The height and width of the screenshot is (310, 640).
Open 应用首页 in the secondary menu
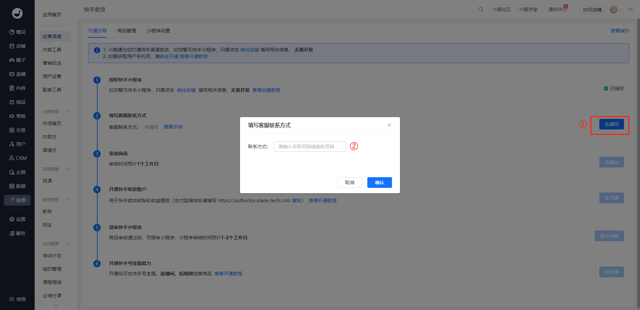tap(52, 15)
